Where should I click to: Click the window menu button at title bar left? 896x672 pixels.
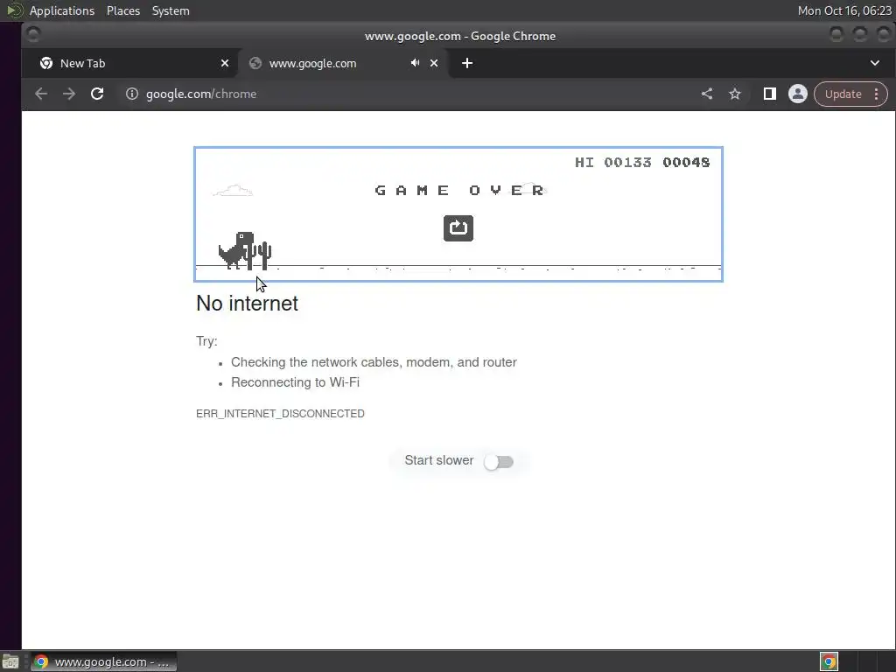click(33, 35)
